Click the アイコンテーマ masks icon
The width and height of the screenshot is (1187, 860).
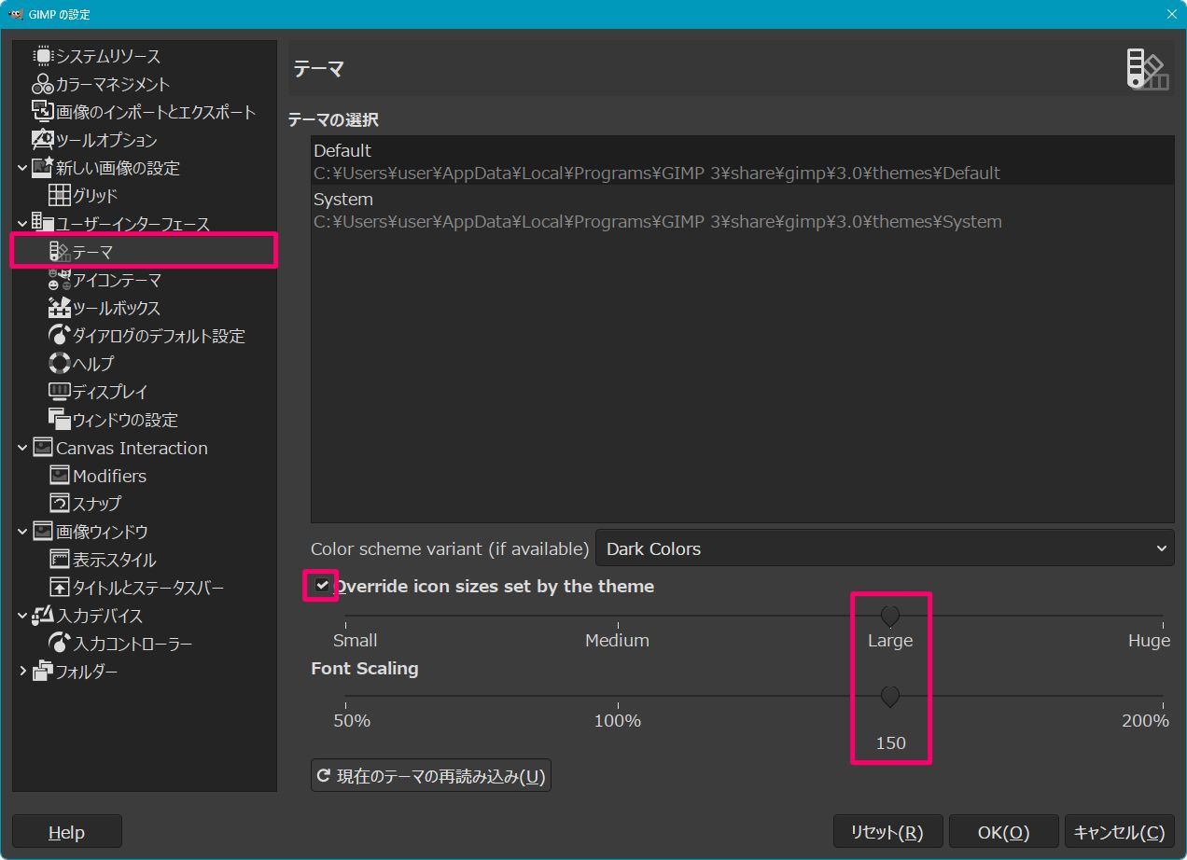(60, 280)
